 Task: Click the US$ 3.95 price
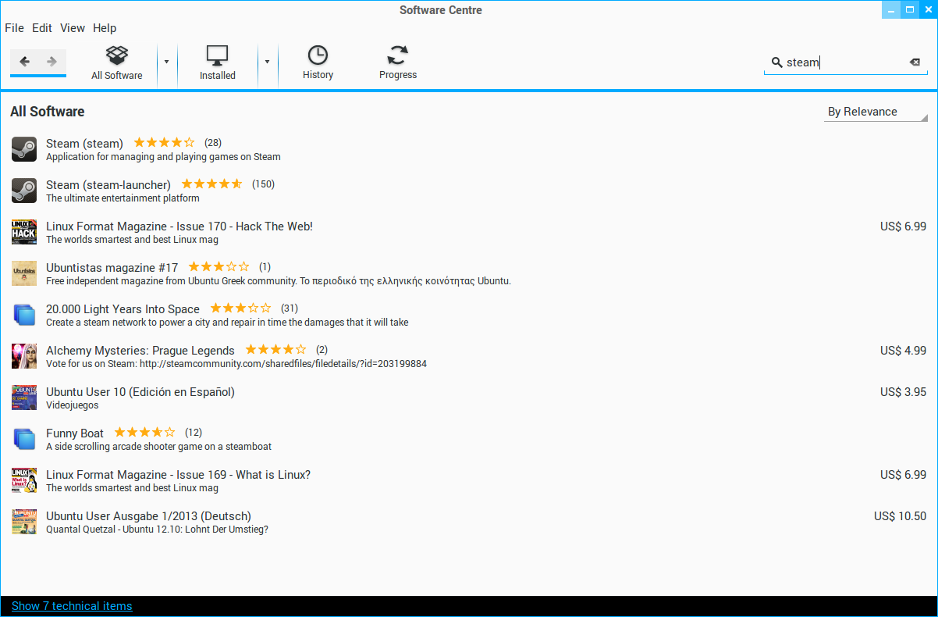tap(904, 392)
